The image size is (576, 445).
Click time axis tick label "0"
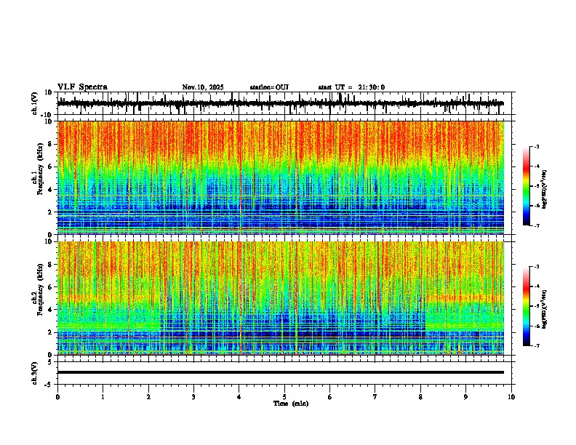coord(57,397)
